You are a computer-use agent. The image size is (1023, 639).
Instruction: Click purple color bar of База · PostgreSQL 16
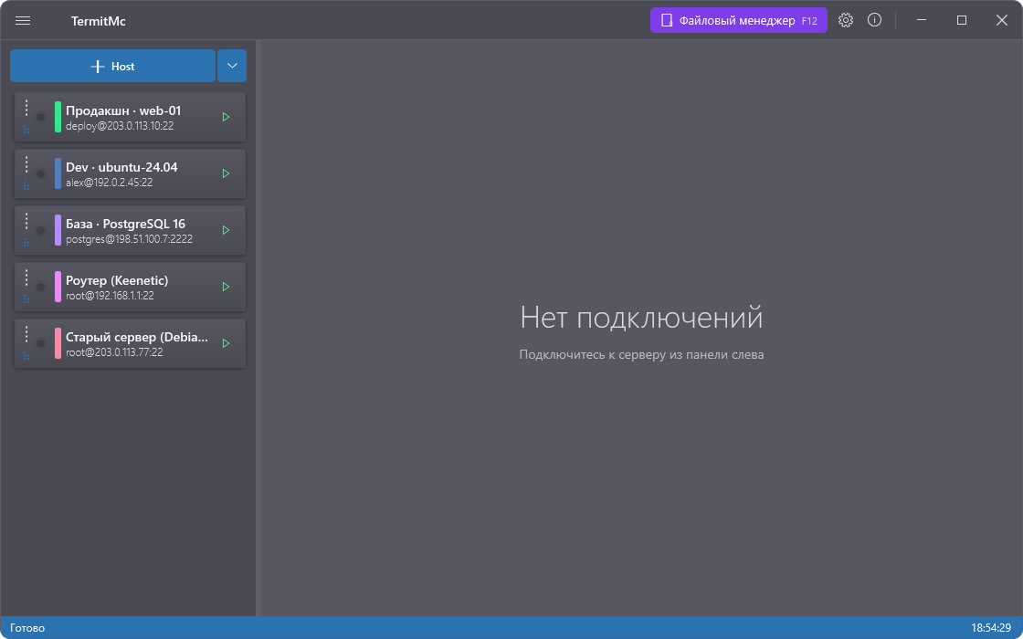(x=58, y=230)
